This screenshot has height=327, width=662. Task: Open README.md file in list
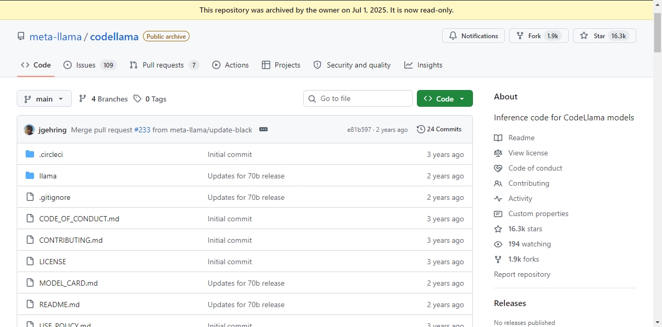59,305
